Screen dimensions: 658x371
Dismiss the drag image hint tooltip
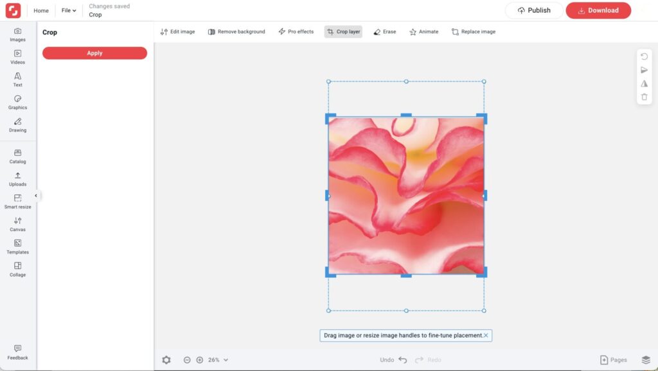(x=486, y=336)
